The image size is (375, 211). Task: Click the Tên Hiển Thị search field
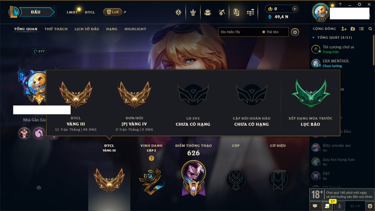click(239, 32)
